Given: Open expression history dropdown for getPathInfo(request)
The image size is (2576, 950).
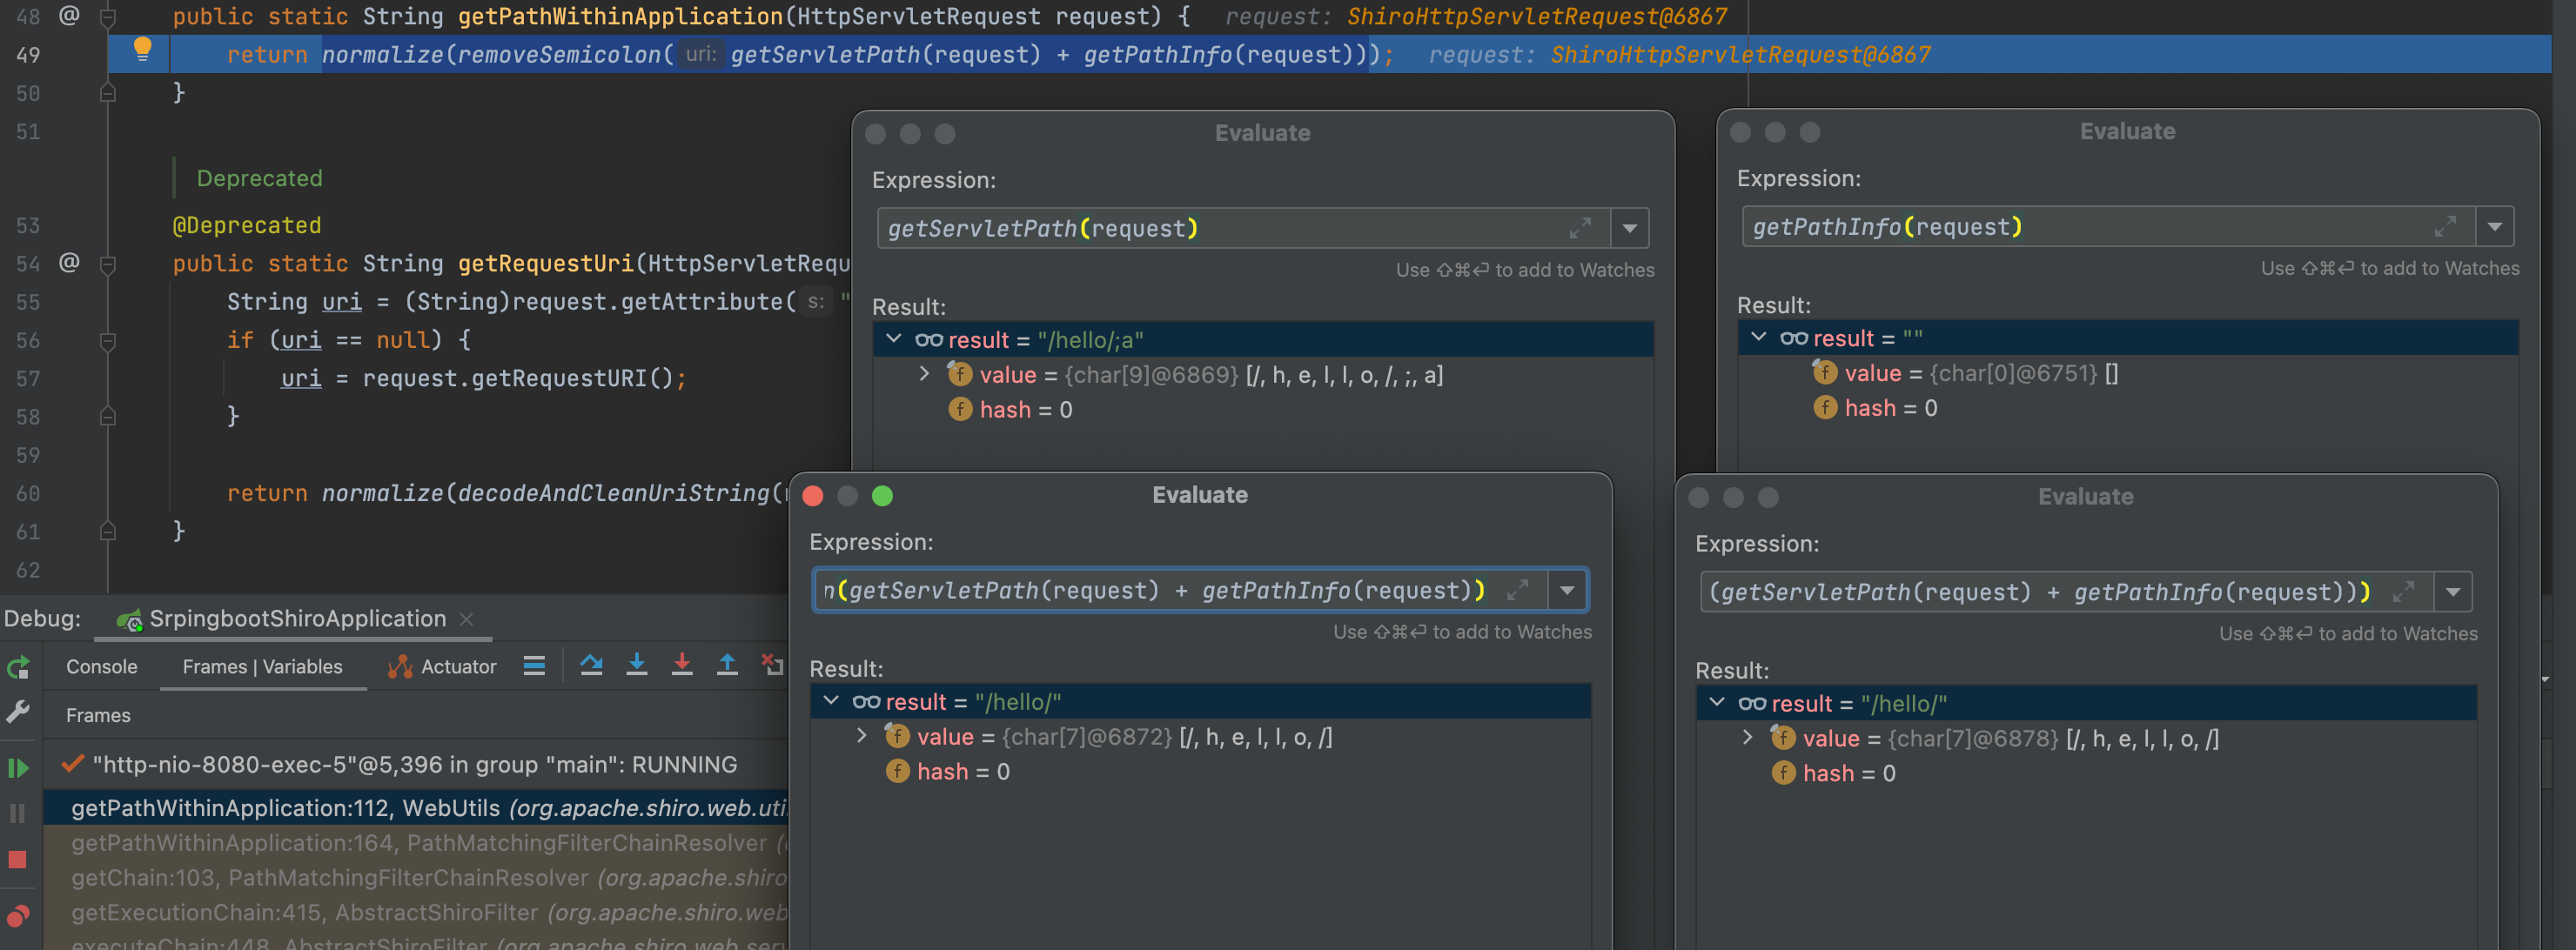Looking at the screenshot, I should (2494, 228).
